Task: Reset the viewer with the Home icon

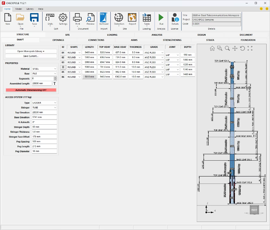Action: (x=212, y=48)
